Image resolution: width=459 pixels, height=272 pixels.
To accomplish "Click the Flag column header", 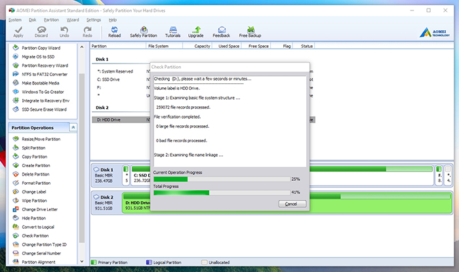I will (x=281, y=46).
